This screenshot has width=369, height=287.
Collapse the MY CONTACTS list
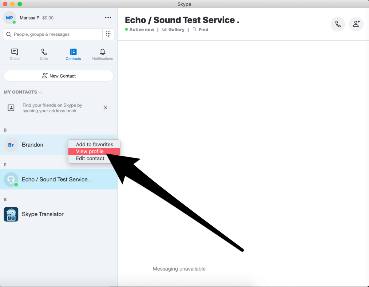point(23,92)
